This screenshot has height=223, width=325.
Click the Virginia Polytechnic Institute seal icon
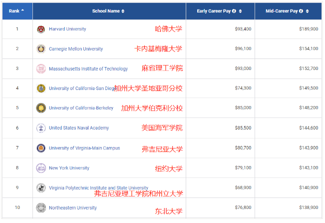coord(41,188)
